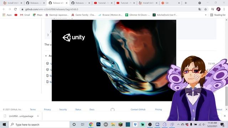Click the Unity splash screen image
The image size is (228, 128).
[x=114, y=60]
